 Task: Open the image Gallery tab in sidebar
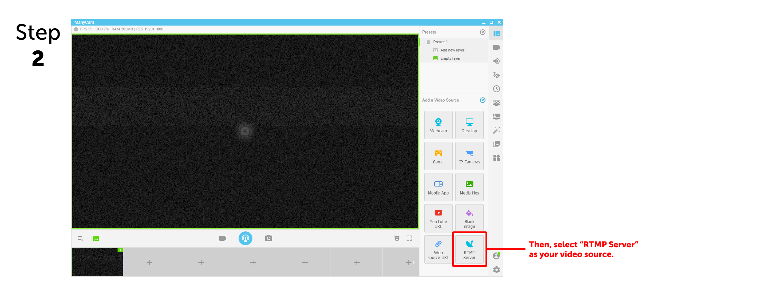pos(497,144)
